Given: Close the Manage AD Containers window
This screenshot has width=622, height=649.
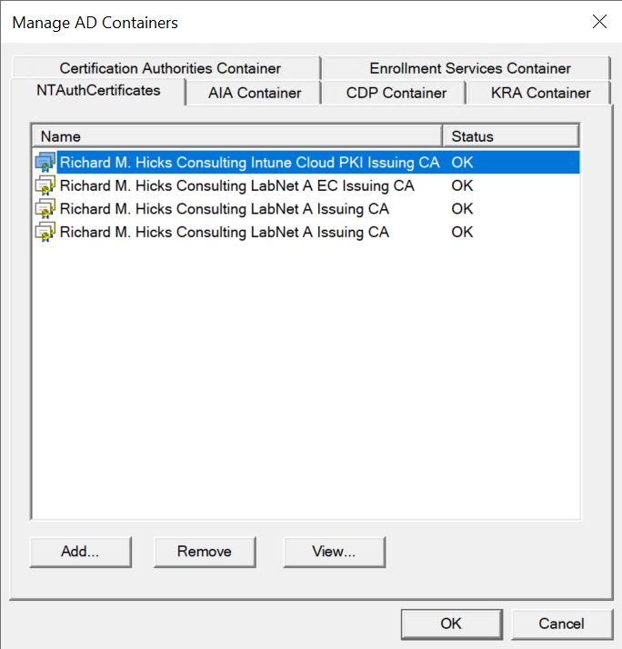Looking at the screenshot, I should pyautogui.click(x=599, y=22).
